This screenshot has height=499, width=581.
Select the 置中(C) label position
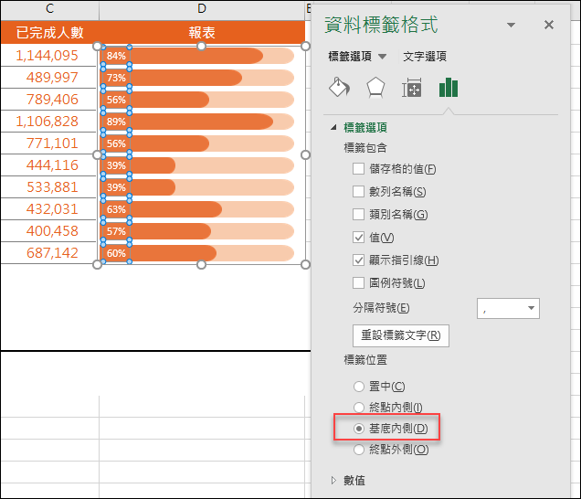click(x=359, y=387)
